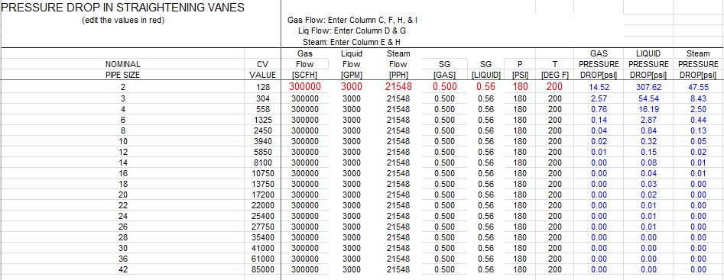Select gas pressure drop value 0.76
Image resolution: width=724 pixels, height=280 pixels.
[599, 109]
